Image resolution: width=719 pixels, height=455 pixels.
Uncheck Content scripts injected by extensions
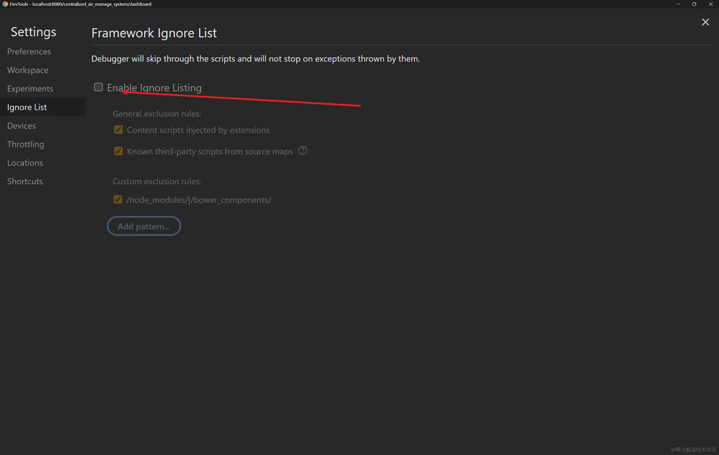click(118, 130)
